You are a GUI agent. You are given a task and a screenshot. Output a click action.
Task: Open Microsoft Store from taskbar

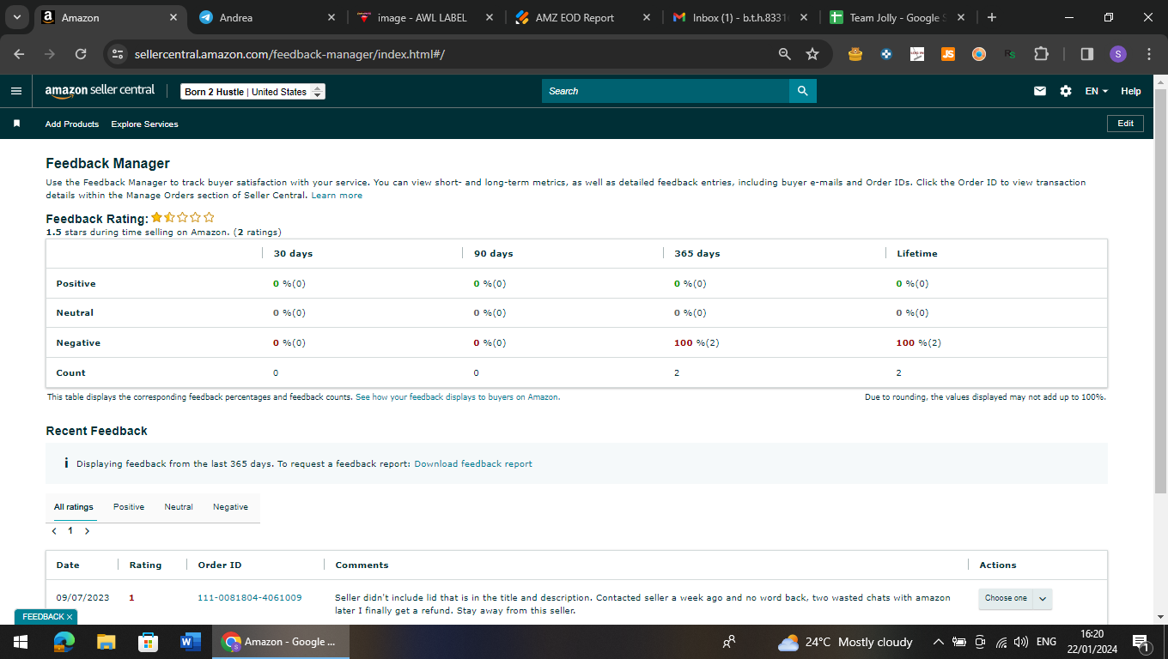[148, 642]
